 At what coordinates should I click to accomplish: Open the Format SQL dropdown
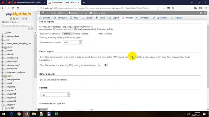point(55,95)
